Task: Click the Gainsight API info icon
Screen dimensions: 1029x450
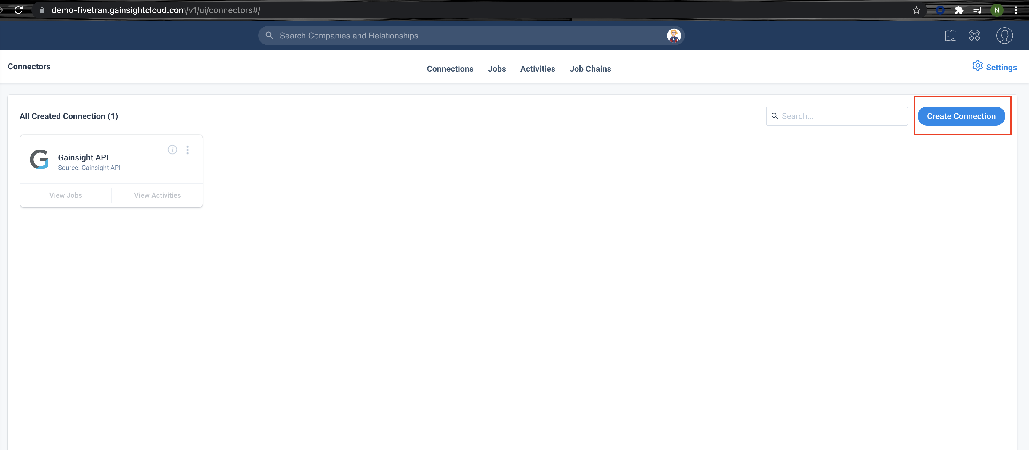Action: [x=172, y=150]
